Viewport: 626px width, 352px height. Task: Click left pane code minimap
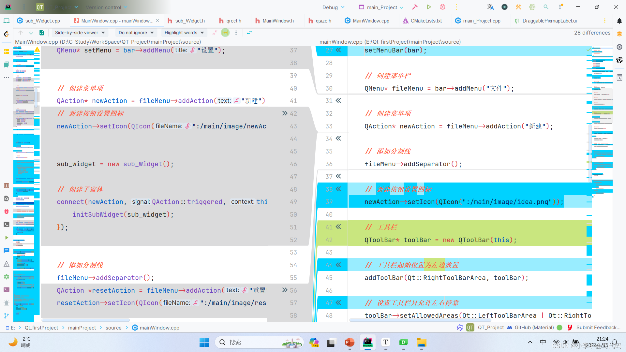coord(23,184)
